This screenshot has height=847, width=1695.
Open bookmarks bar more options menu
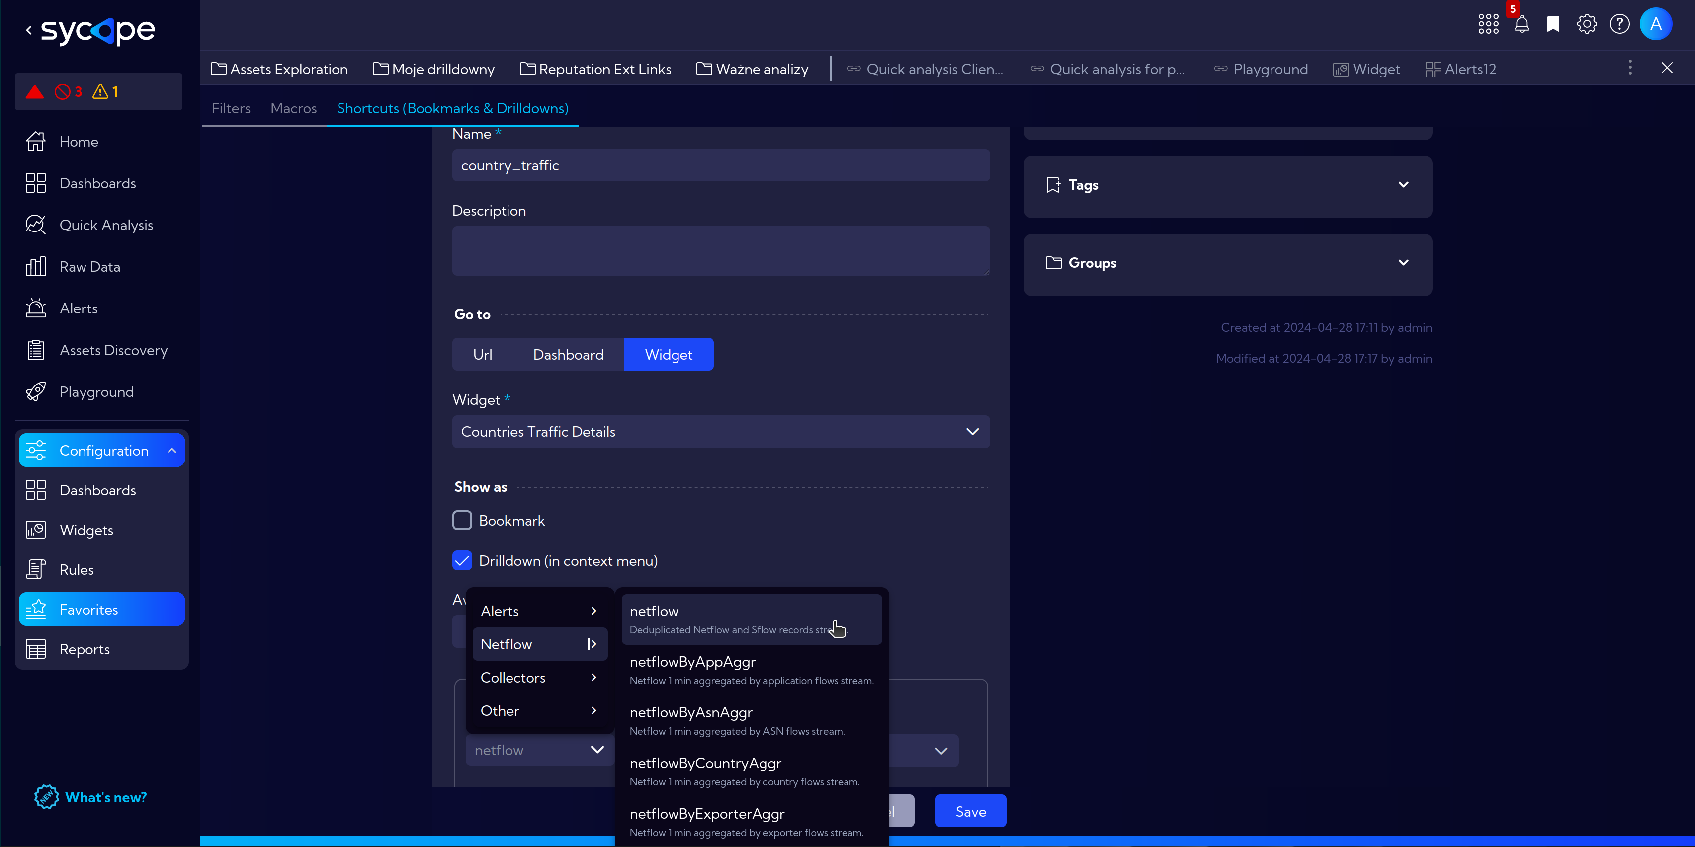1630,68
